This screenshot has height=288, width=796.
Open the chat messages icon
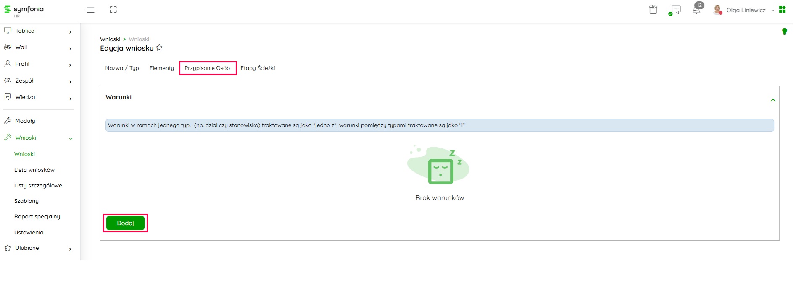tap(675, 10)
